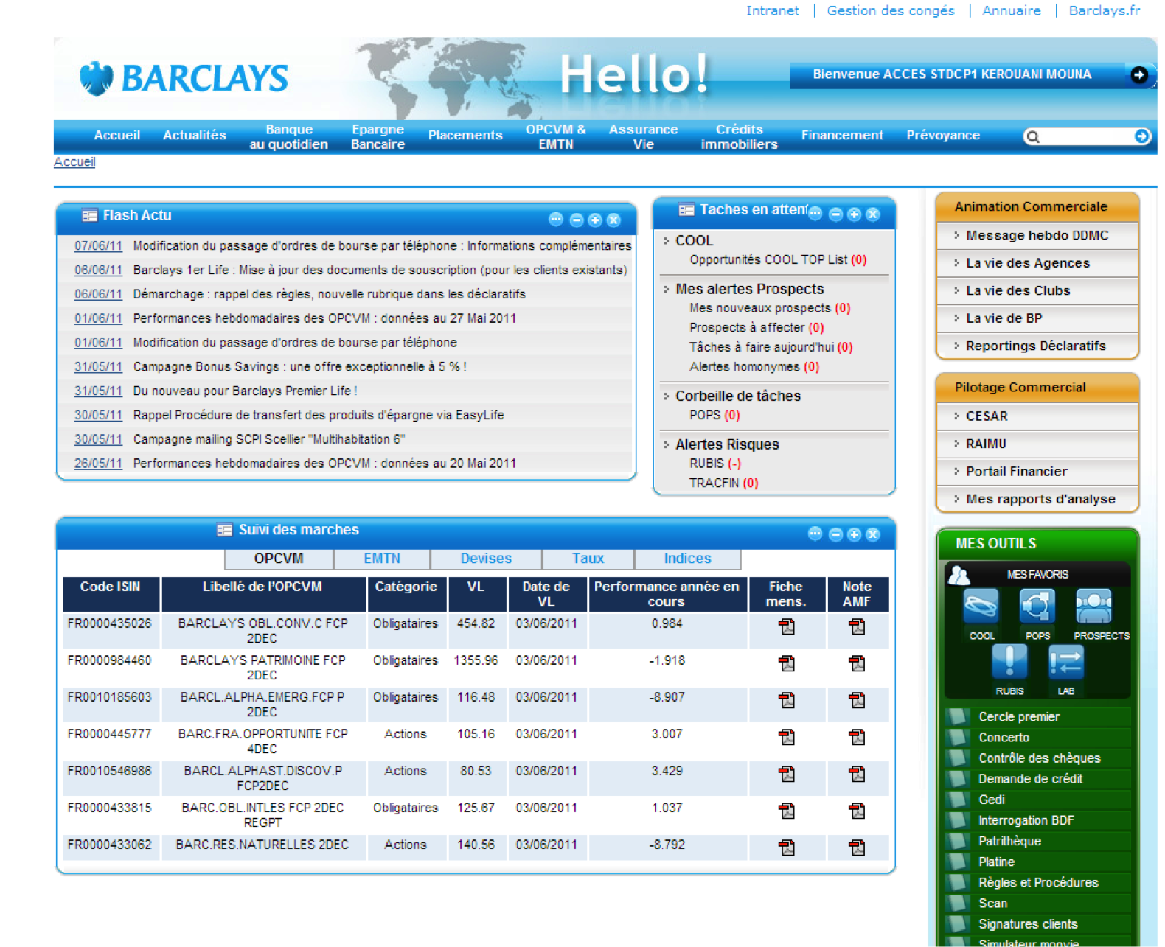Open Fiche mens. PDF for BARC.RES.NATURELLES
Image resolution: width=1165 pixels, height=947 pixels.
786,848
